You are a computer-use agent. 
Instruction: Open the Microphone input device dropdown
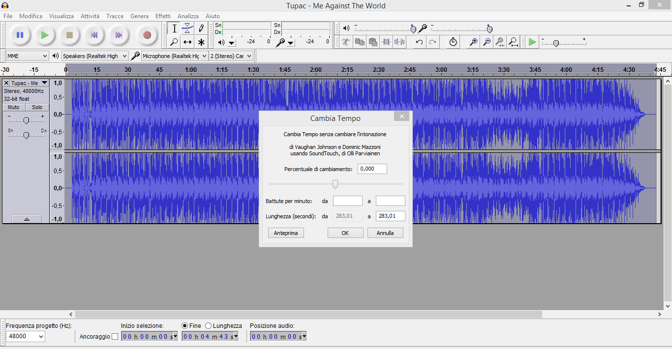(175, 56)
